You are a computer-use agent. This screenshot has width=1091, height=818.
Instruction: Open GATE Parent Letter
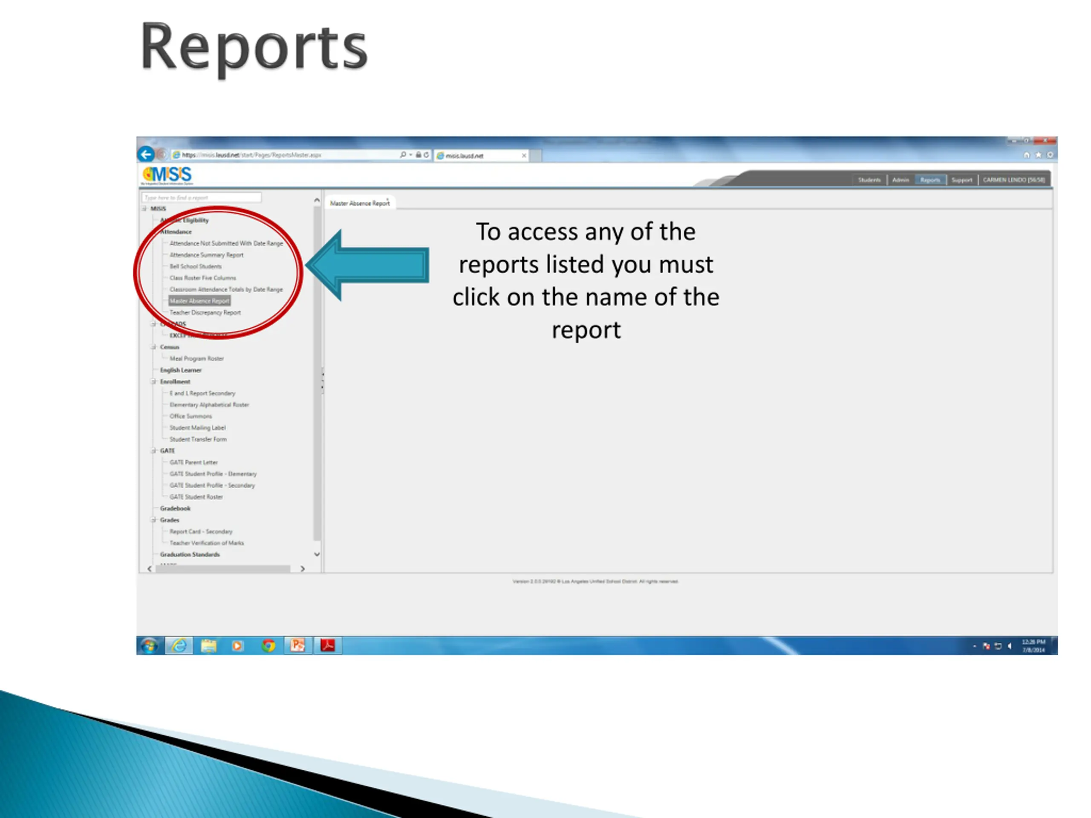pos(194,463)
